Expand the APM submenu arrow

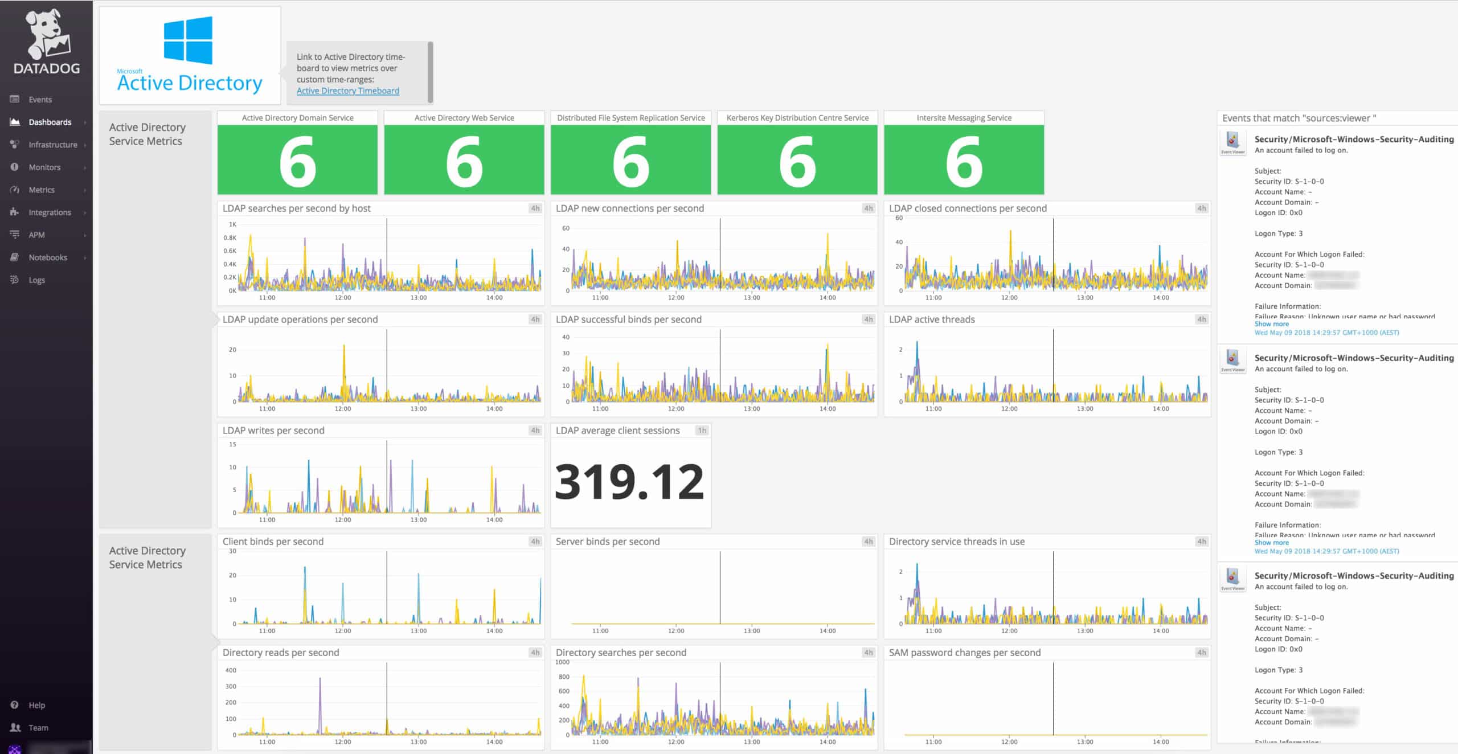pyautogui.click(x=85, y=235)
